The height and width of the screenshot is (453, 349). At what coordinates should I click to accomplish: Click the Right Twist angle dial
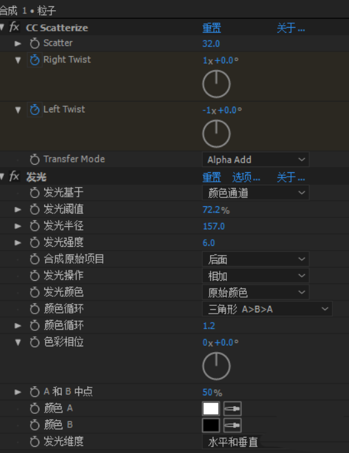coord(217,84)
